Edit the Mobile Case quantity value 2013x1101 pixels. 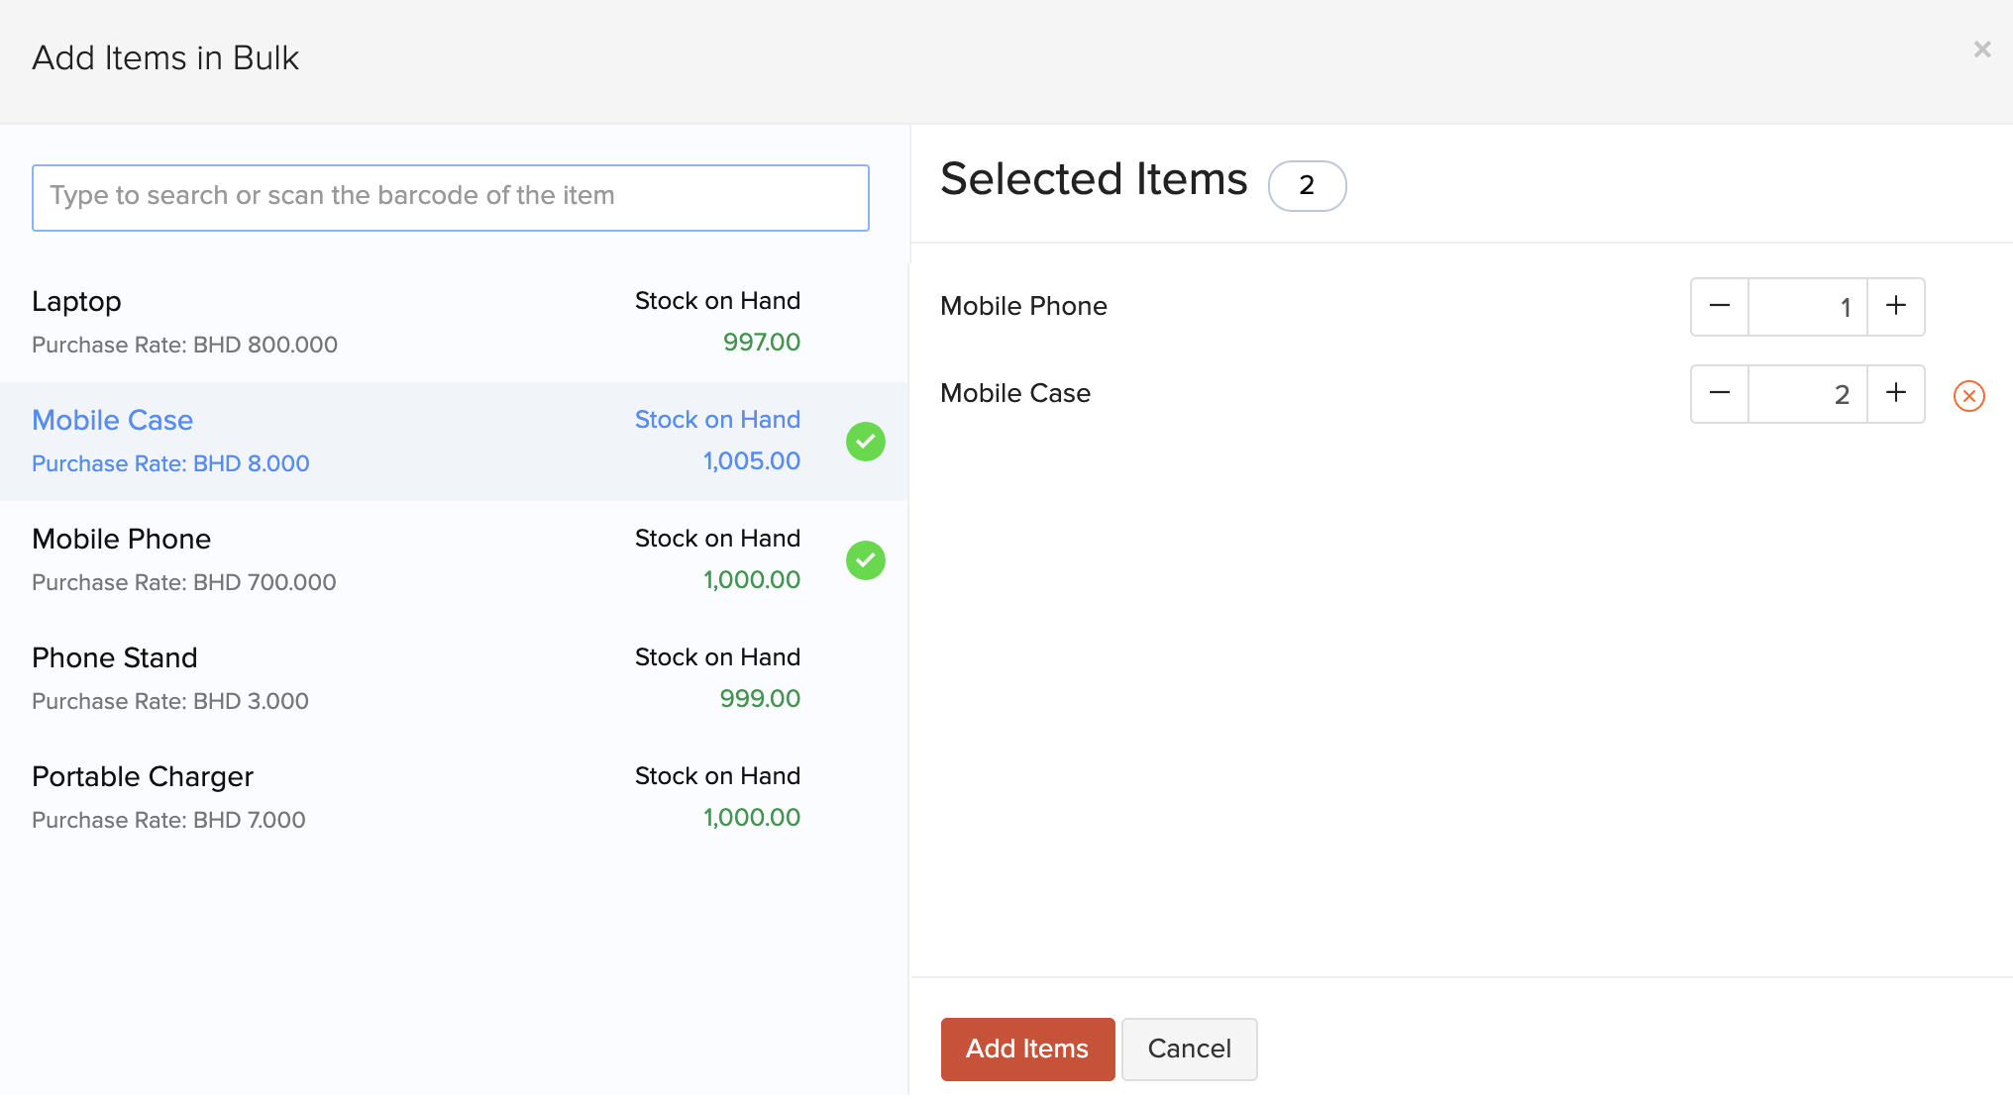click(1807, 394)
